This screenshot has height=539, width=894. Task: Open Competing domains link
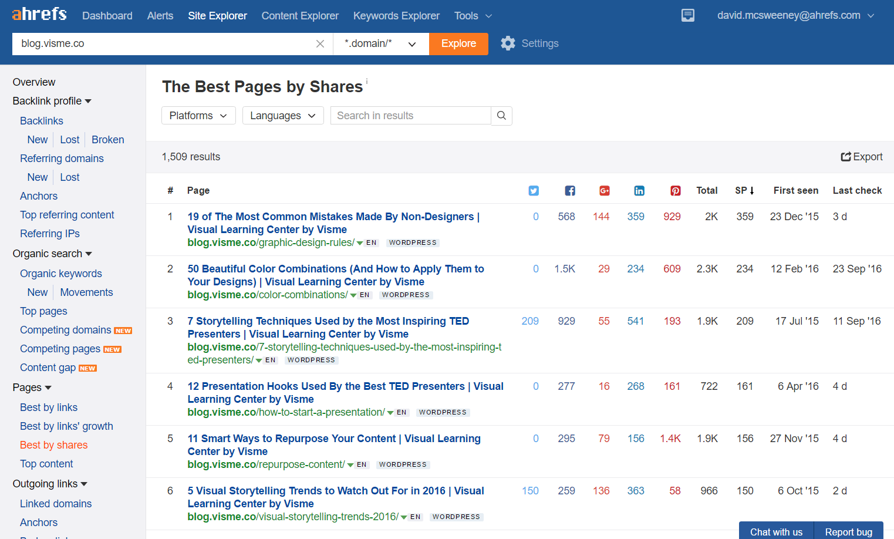click(x=65, y=330)
